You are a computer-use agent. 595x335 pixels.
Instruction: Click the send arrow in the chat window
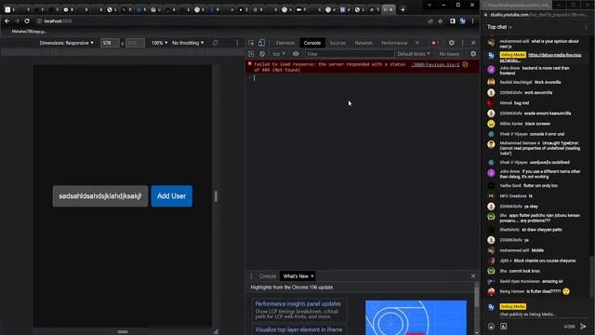583,327
